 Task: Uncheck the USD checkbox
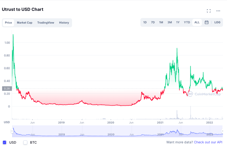(5, 142)
